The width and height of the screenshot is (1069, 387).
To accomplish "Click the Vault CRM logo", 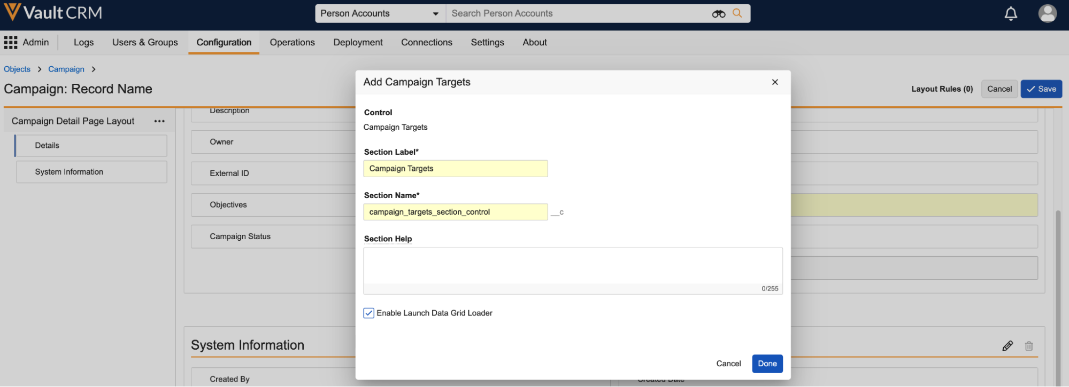I will (x=52, y=13).
